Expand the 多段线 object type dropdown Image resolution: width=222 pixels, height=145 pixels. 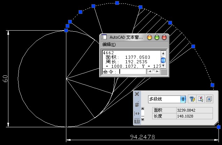pyautogui.click(x=183, y=99)
